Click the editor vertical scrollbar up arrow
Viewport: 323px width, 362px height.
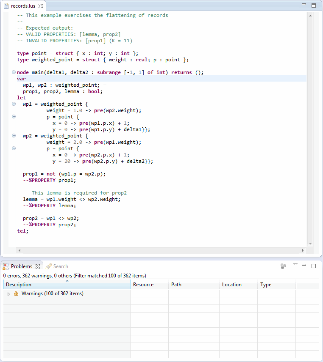tap(310, 16)
